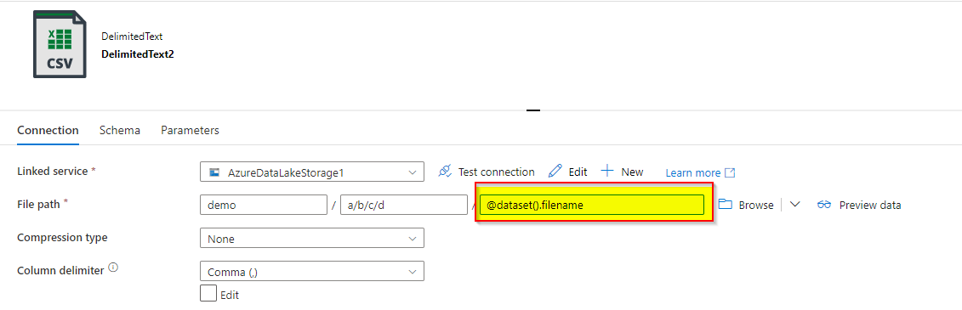
Task: Open the Column delimiter dropdown
Action: pos(311,271)
